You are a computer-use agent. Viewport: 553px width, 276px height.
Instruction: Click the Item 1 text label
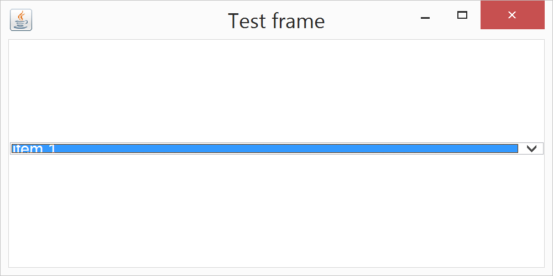[x=34, y=148]
